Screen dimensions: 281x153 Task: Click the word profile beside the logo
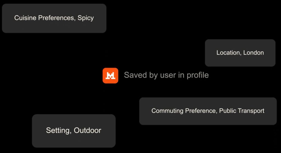(x=198, y=75)
